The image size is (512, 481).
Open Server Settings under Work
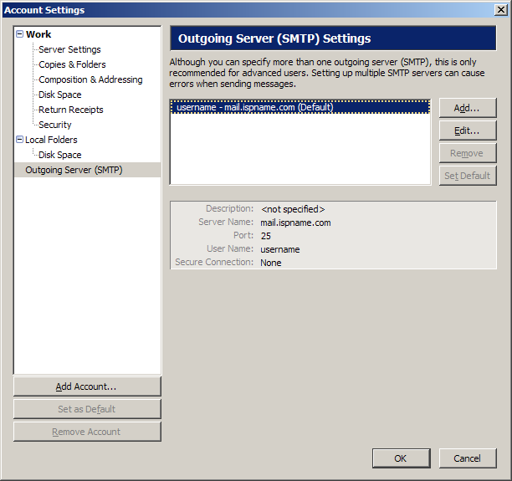point(69,49)
